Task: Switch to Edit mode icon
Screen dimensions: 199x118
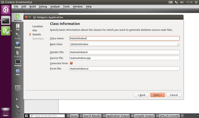Action: pyautogui.click(x=18, y=27)
